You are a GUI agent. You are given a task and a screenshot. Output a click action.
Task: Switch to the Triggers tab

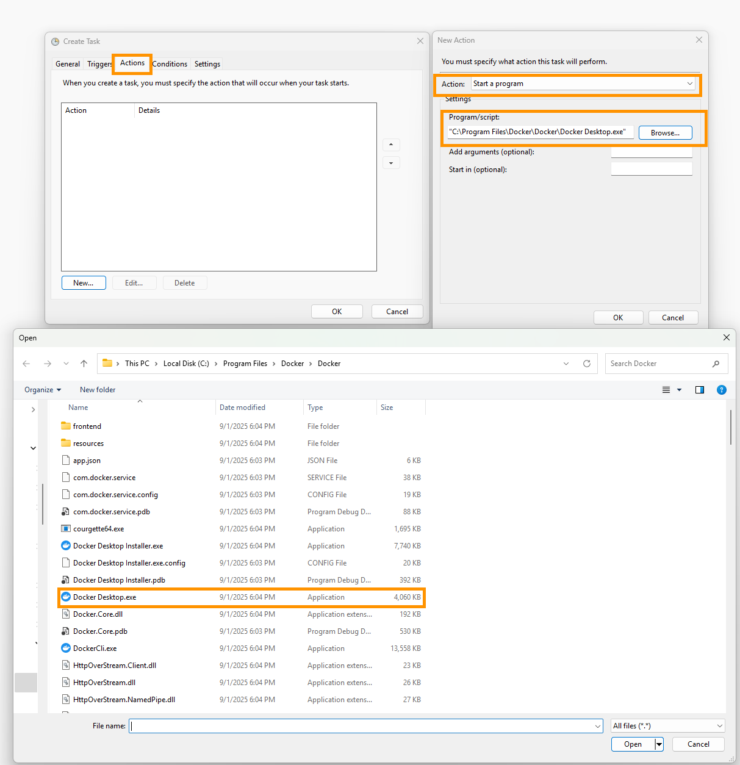[99, 64]
